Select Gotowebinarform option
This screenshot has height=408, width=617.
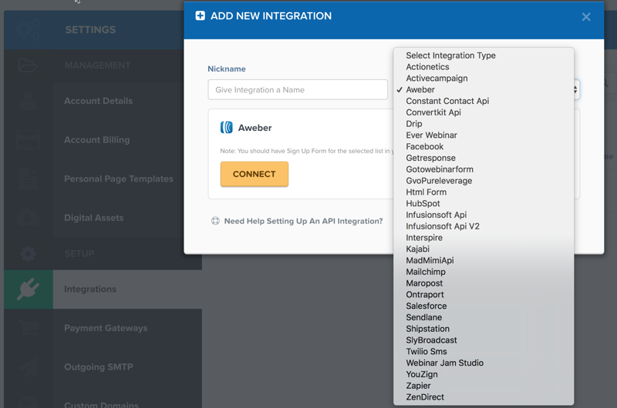pyautogui.click(x=484, y=169)
